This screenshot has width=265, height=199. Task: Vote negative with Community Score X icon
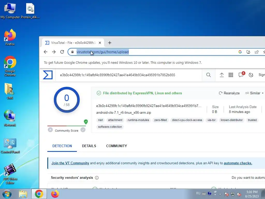click(x=50, y=130)
